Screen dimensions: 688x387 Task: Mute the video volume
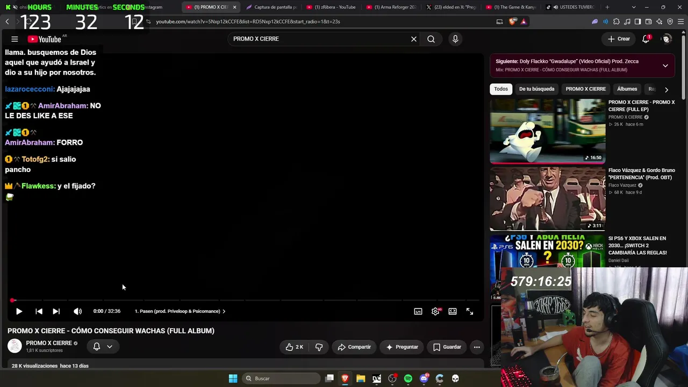click(77, 311)
